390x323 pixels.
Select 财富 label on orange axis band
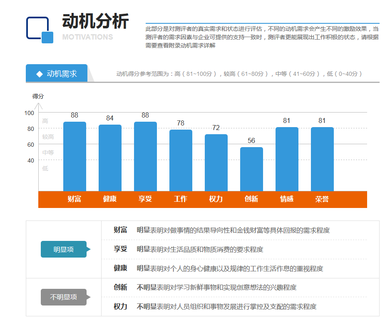[75, 199]
